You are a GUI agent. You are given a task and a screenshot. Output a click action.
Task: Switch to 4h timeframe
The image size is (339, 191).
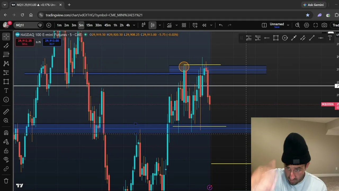128,25
